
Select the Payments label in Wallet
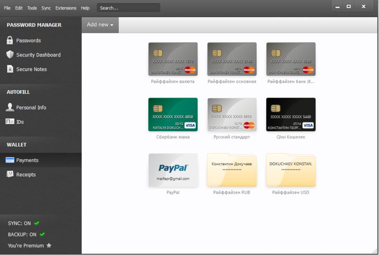pyautogui.click(x=27, y=160)
